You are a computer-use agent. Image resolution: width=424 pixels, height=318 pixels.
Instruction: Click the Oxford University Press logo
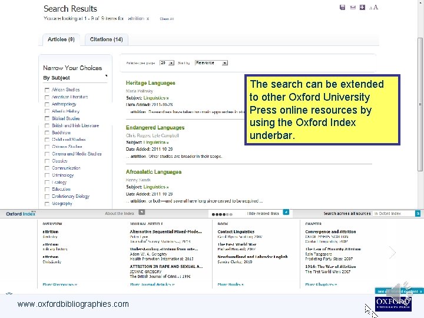pos(393,304)
